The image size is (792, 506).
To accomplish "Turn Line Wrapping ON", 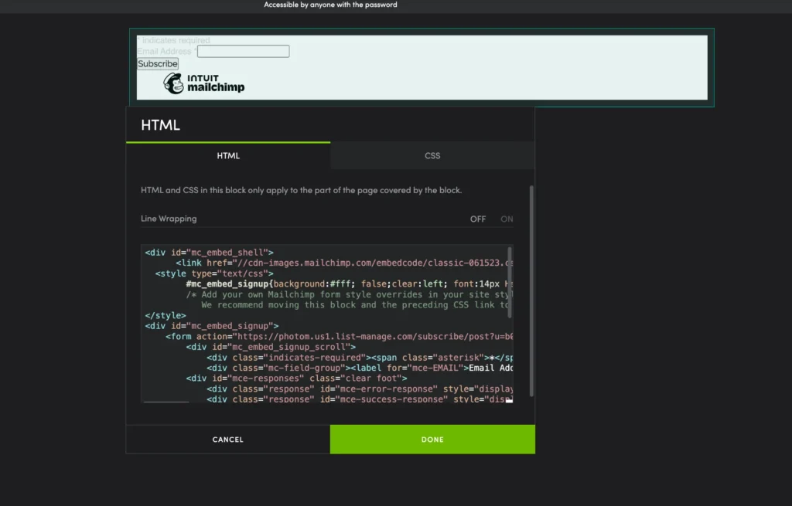I will [x=507, y=219].
